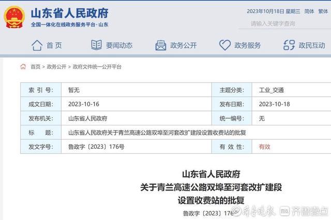Open the 政务服务 navigation menu item
This screenshot has width=331, height=220.
[x=248, y=45]
